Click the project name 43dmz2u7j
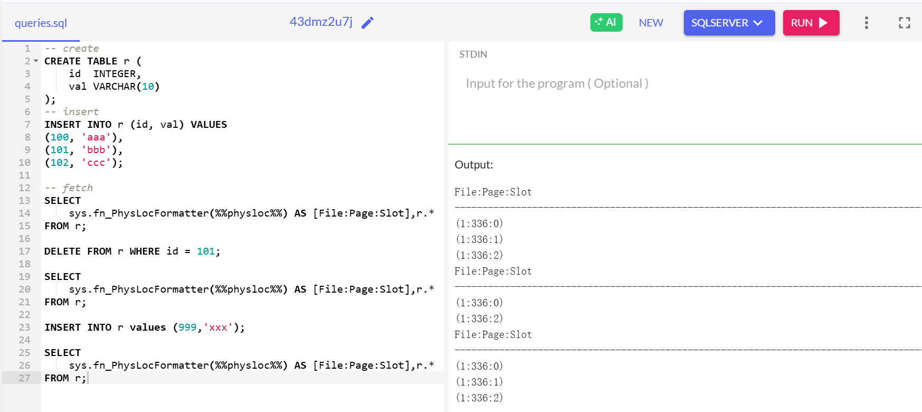This screenshot has height=412, width=922. pyautogui.click(x=321, y=22)
